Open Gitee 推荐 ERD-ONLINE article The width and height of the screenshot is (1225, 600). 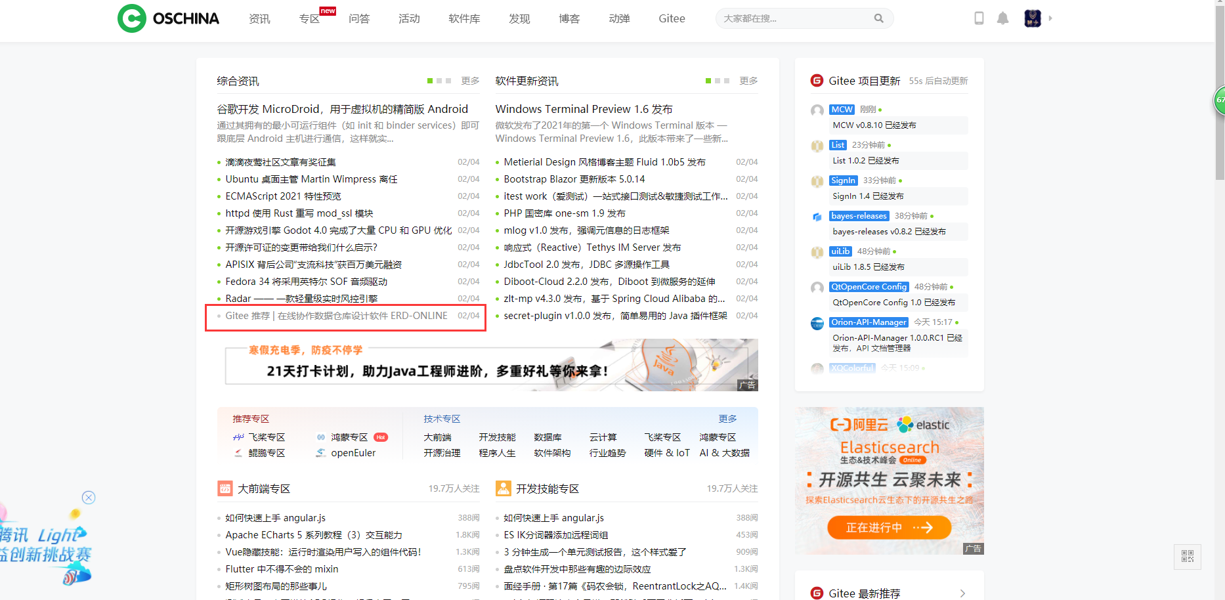coord(336,316)
